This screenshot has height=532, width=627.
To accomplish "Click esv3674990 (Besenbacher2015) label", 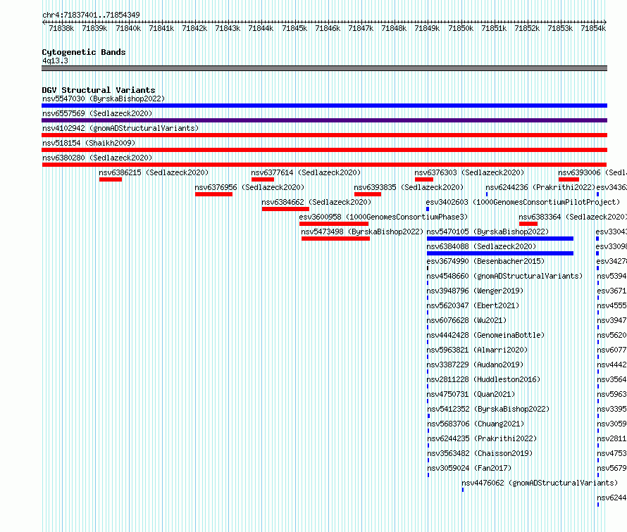I will click(x=485, y=261).
